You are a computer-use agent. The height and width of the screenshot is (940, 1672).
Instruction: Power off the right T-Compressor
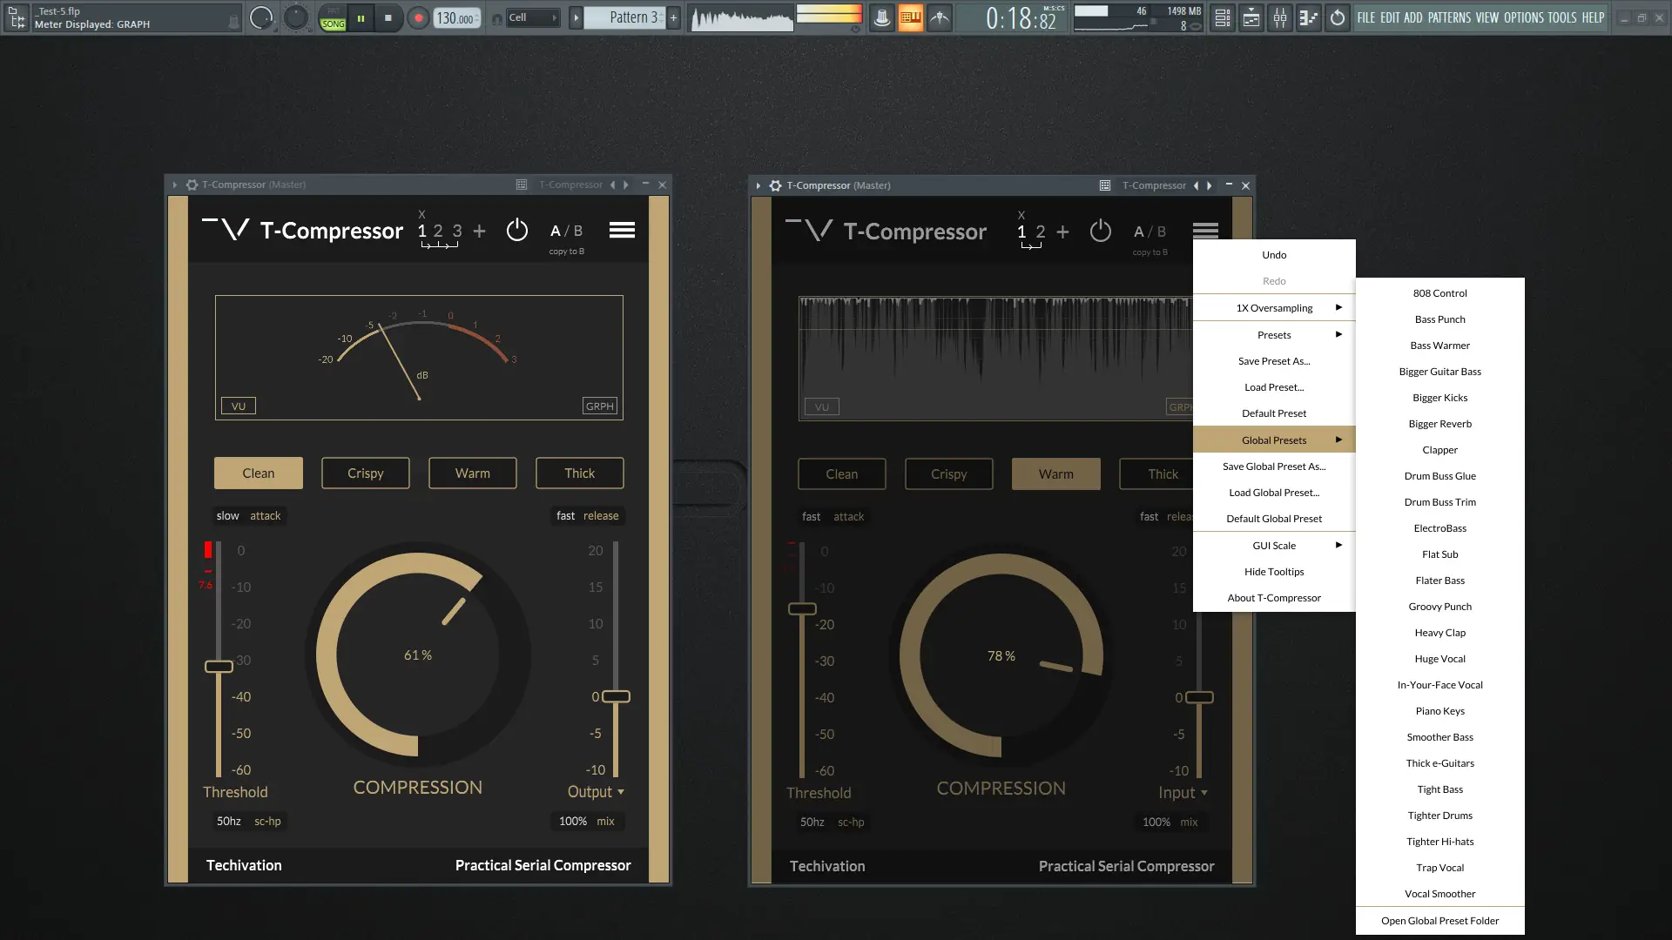pos(1100,231)
